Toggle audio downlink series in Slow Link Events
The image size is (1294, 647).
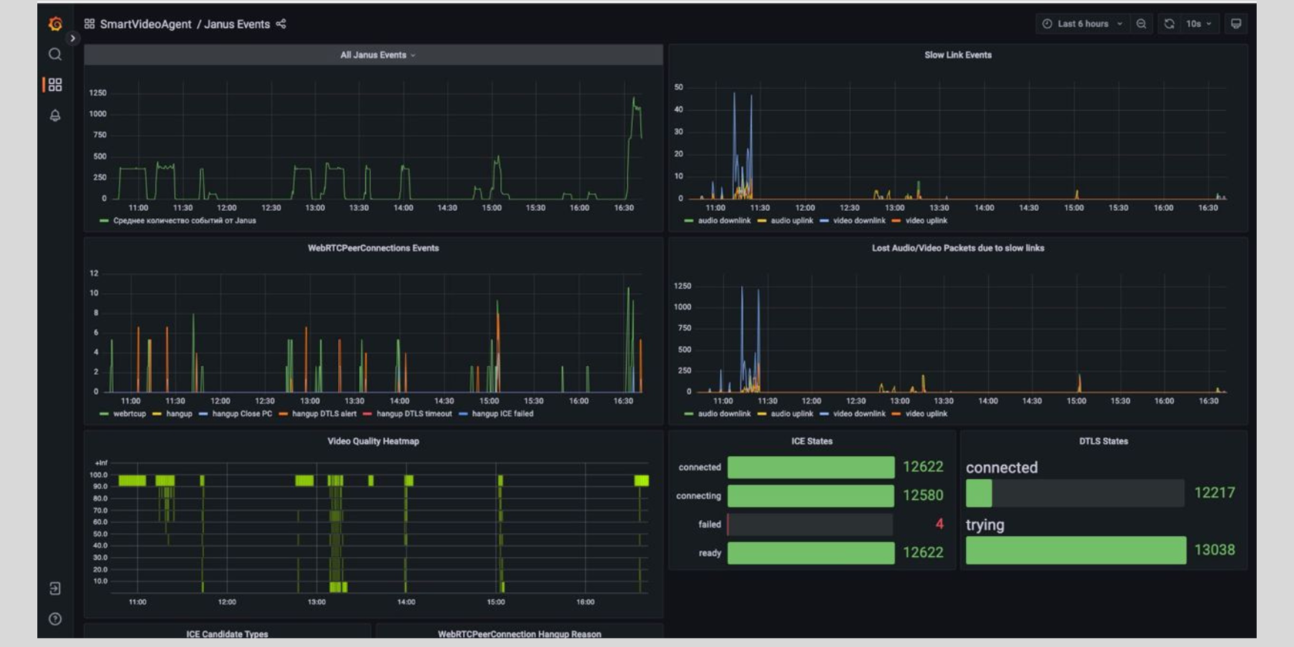pyautogui.click(x=724, y=221)
